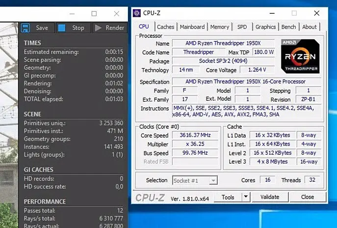Image resolution: width=337 pixels, height=228 pixels.
Task: Click the Revision ZP-B1 value
Action: (x=308, y=99)
